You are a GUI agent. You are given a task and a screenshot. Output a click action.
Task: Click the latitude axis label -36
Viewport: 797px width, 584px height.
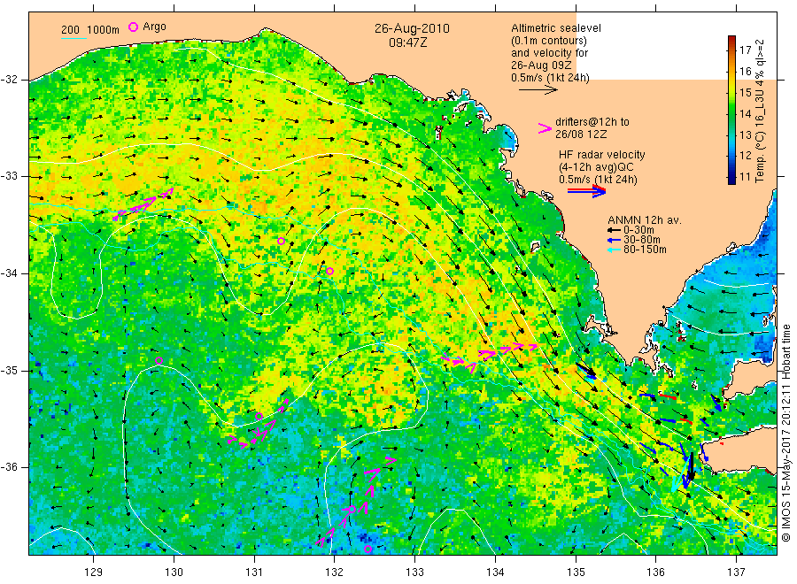tap(9, 466)
